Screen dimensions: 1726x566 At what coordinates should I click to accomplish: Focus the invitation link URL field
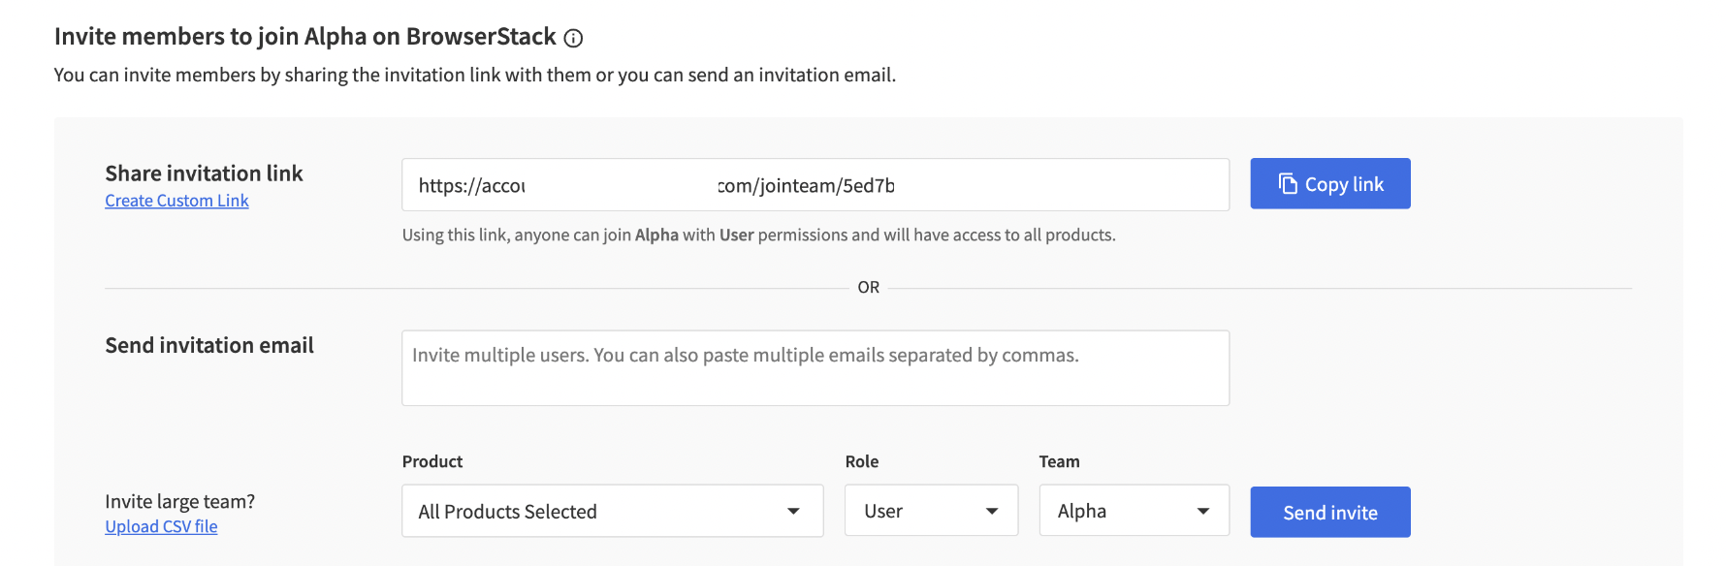pos(815,185)
